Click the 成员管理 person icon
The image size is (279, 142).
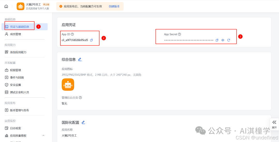pos(6,34)
